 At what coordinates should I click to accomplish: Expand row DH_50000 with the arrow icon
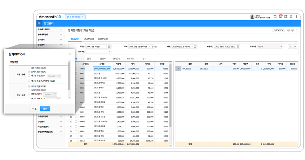pos(178,69)
